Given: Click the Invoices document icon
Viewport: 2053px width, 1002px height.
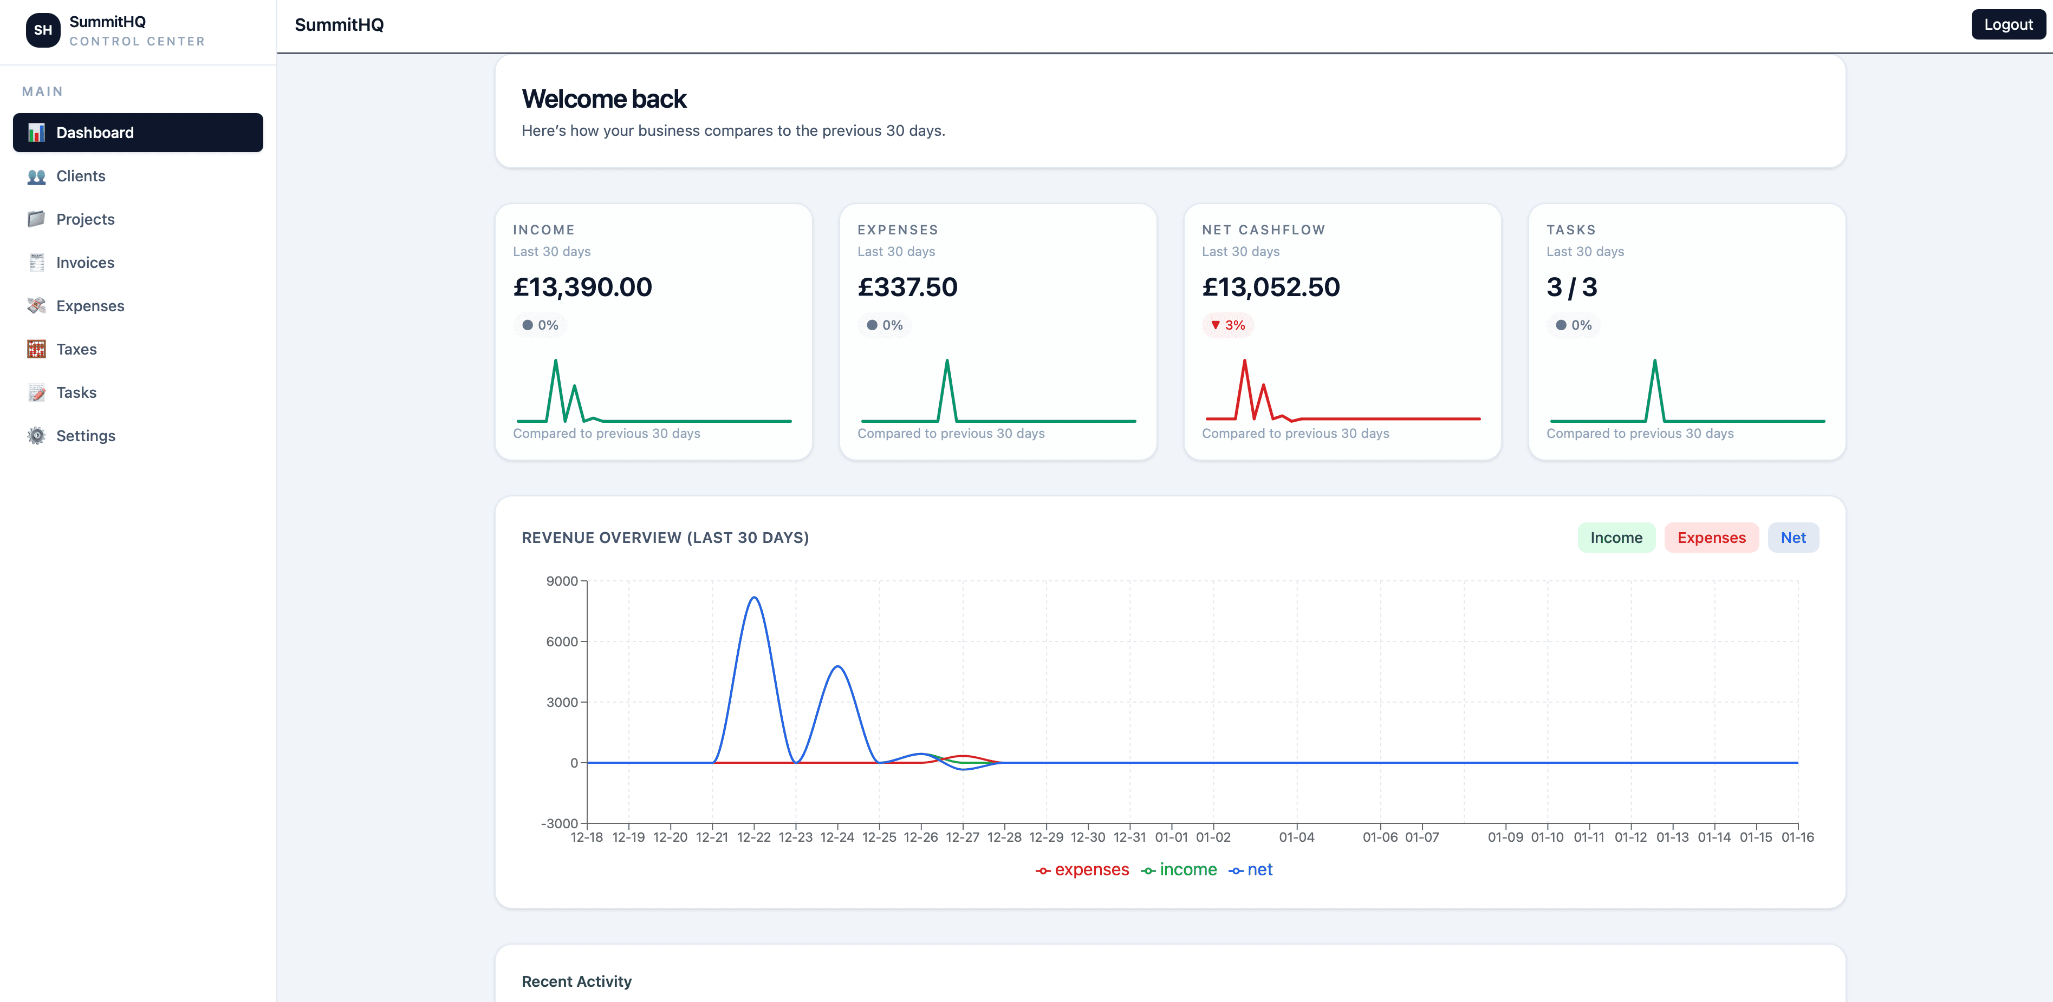Looking at the screenshot, I should (37, 262).
